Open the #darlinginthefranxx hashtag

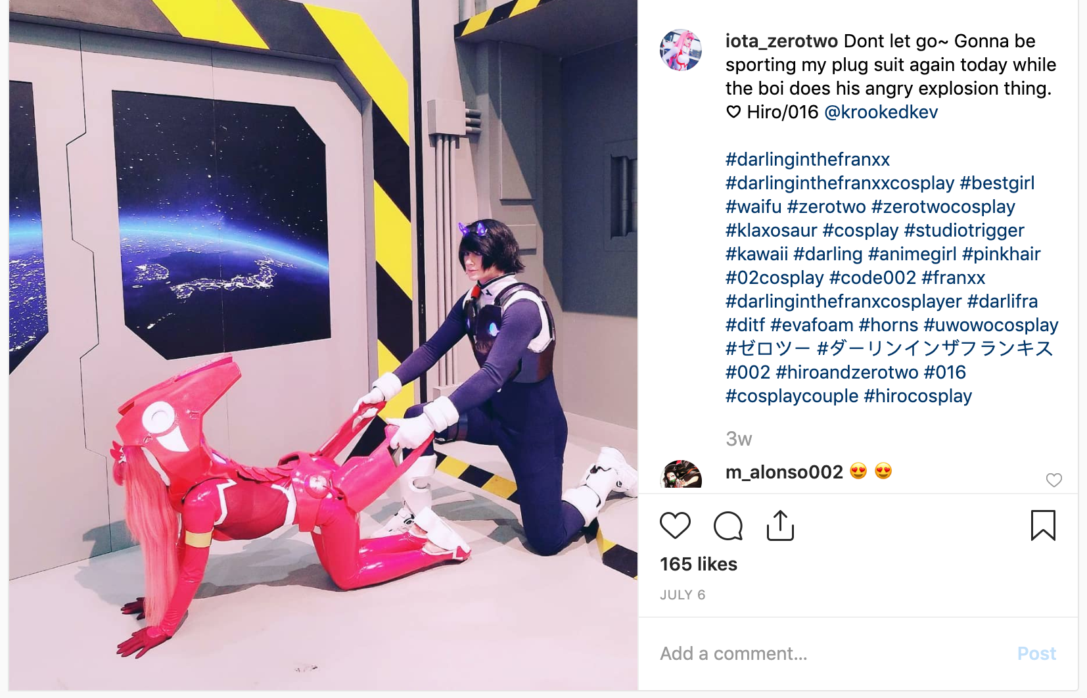pos(808,159)
